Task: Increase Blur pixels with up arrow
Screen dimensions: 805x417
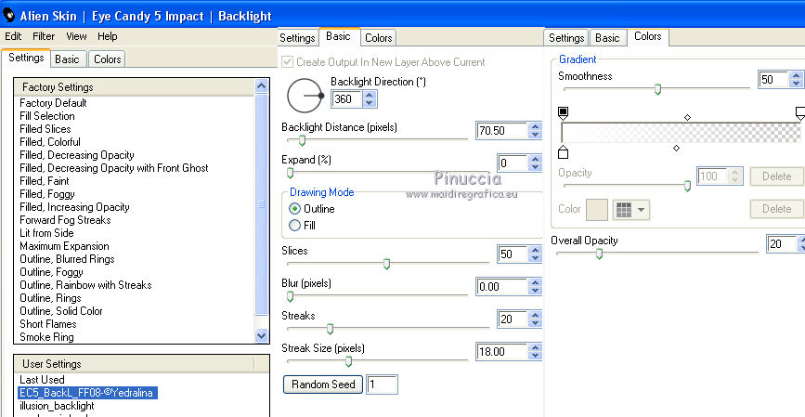Action: (535, 282)
